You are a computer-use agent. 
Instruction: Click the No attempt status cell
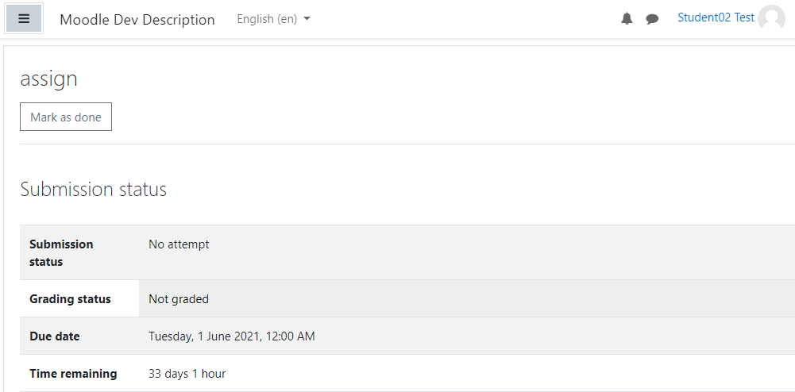tap(179, 244)
